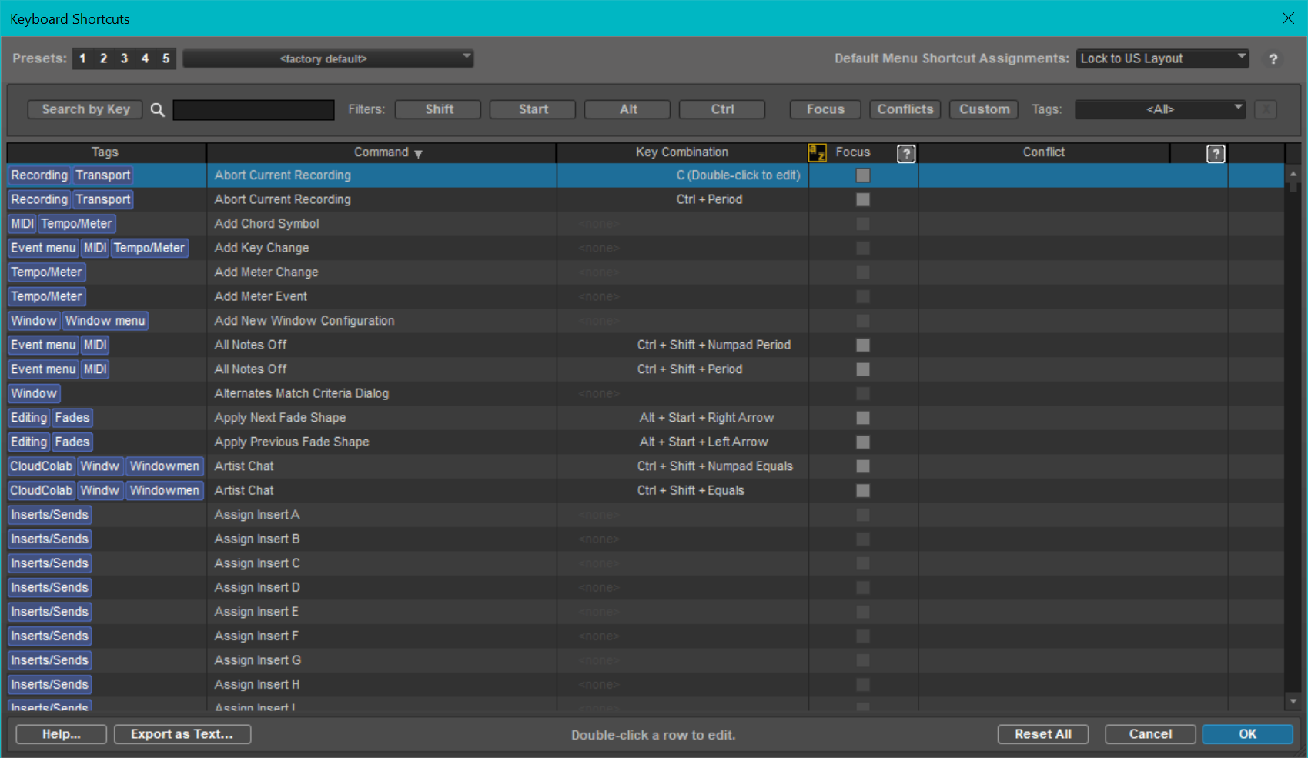This screenshot has height=758, width=1308.
Task: Click the Export as Text button
Action: click(182, 734)
